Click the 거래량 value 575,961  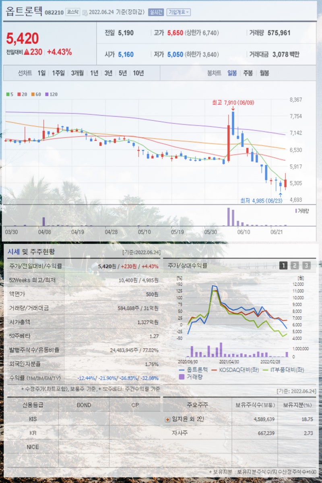(279, 33)
